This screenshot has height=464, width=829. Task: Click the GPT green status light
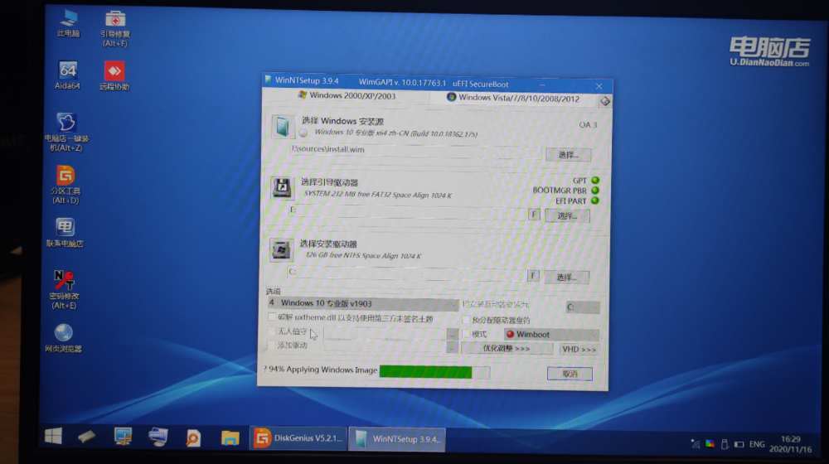(595, 180)
